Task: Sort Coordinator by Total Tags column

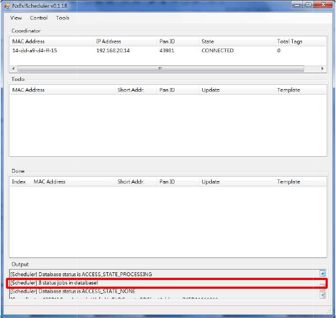Action: point(300,41)
